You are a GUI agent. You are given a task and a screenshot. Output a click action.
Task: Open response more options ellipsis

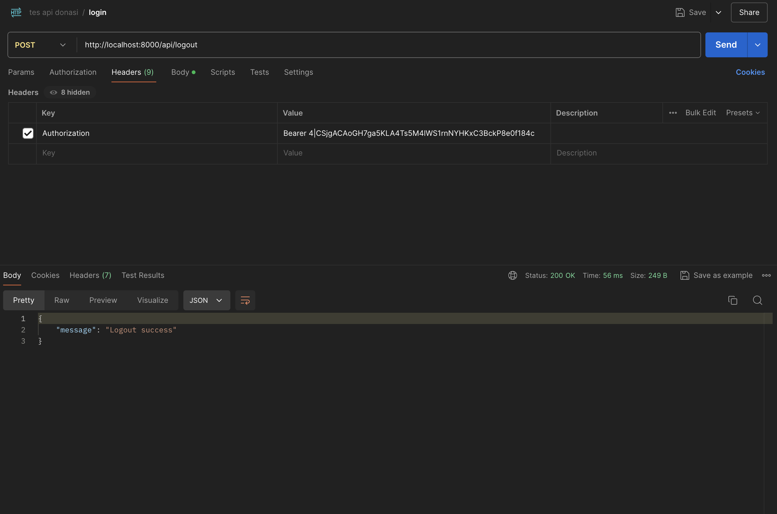[766, 275]
